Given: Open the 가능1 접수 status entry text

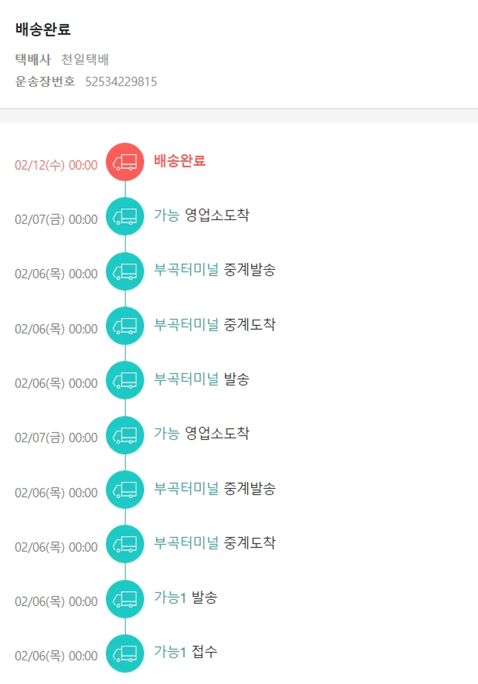Looking at the screenshot, I should (185, 651).
